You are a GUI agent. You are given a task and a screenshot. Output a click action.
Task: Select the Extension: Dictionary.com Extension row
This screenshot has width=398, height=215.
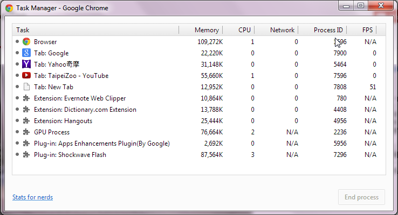click(x=85, y=110)
